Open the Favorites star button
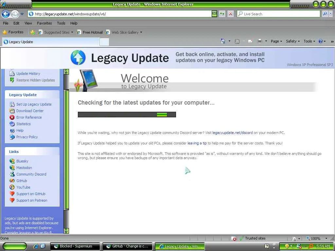Image resolution: width=335 pixels, height=251 pixels. (13, 32)
